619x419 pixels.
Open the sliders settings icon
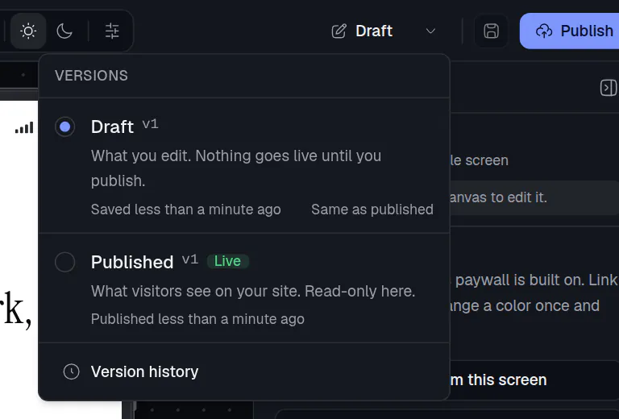[x=112, y=31]
